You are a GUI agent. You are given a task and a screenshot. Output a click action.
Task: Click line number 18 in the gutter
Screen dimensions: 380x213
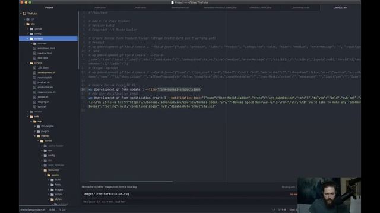pos(83,89)
